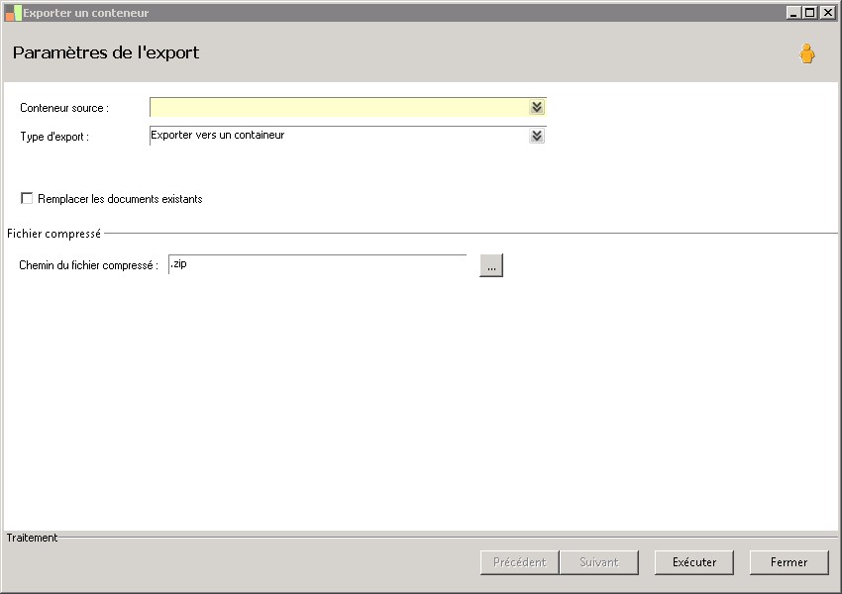Click the compressed file path input field
Viewport: 842px width, 594px height.
point(317,264)
